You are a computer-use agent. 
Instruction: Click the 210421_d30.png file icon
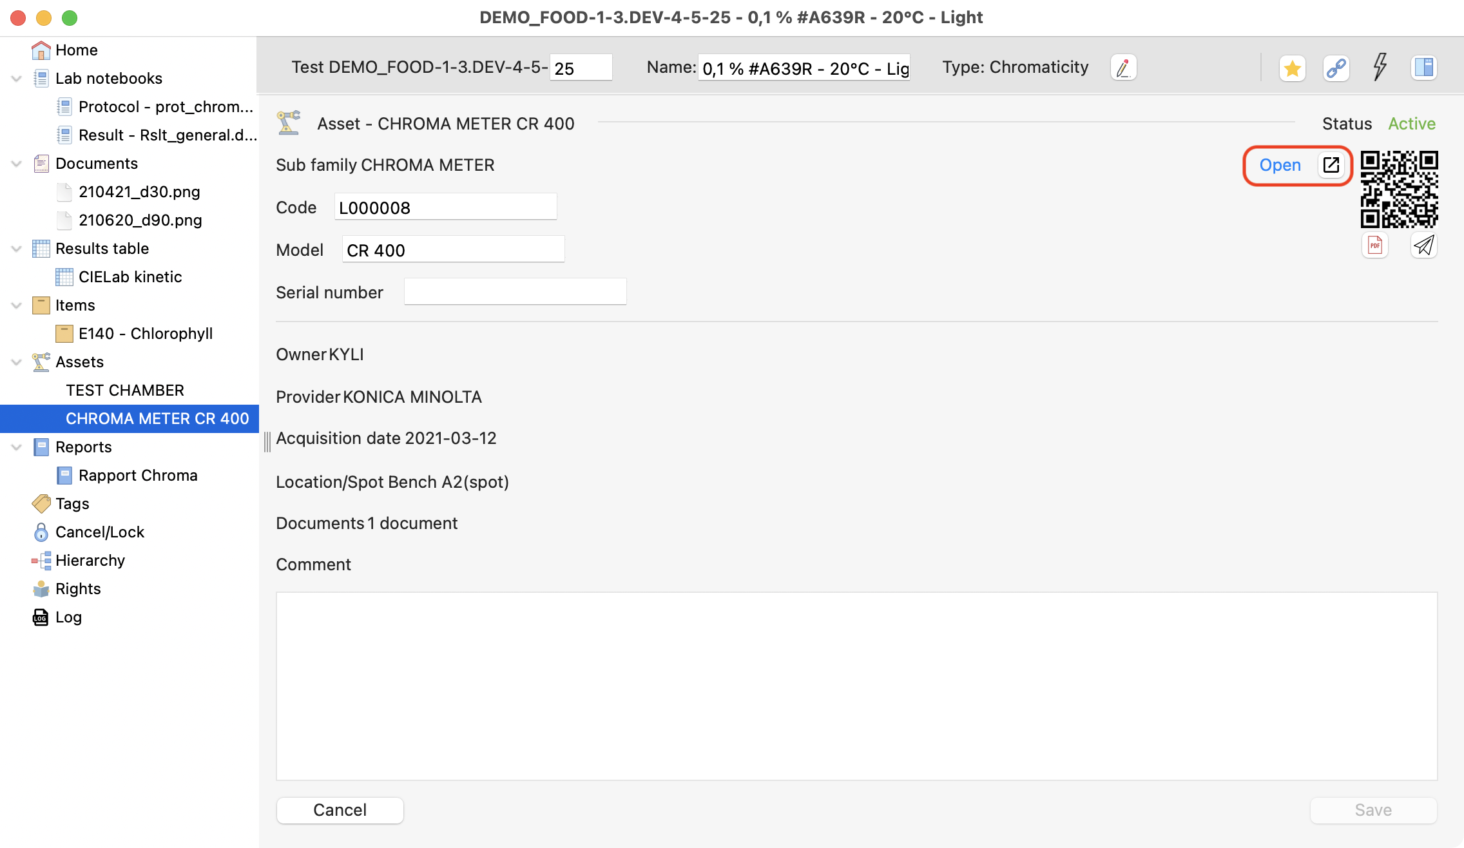pyautogui.click(x=64, y=192)
